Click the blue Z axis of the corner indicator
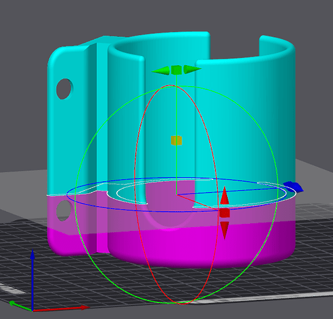This screenshot has width=333, height=319. point(33,279)
